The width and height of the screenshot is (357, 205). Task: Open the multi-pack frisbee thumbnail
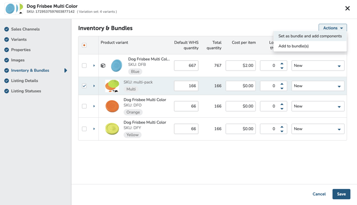(x=112, y=86)
